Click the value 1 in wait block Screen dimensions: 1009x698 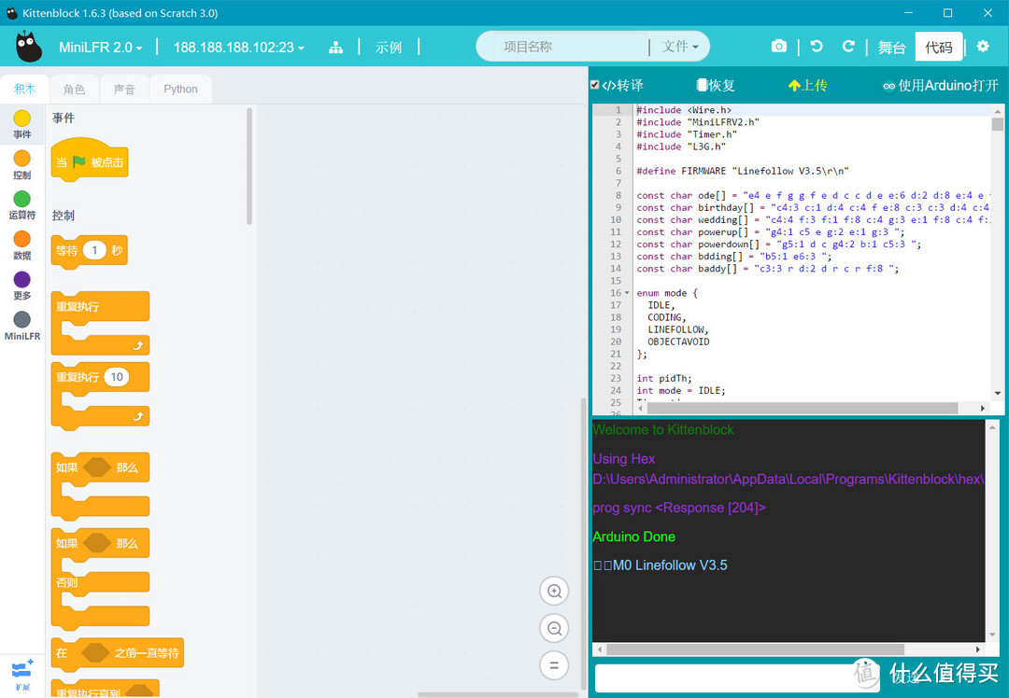(94, 250)
